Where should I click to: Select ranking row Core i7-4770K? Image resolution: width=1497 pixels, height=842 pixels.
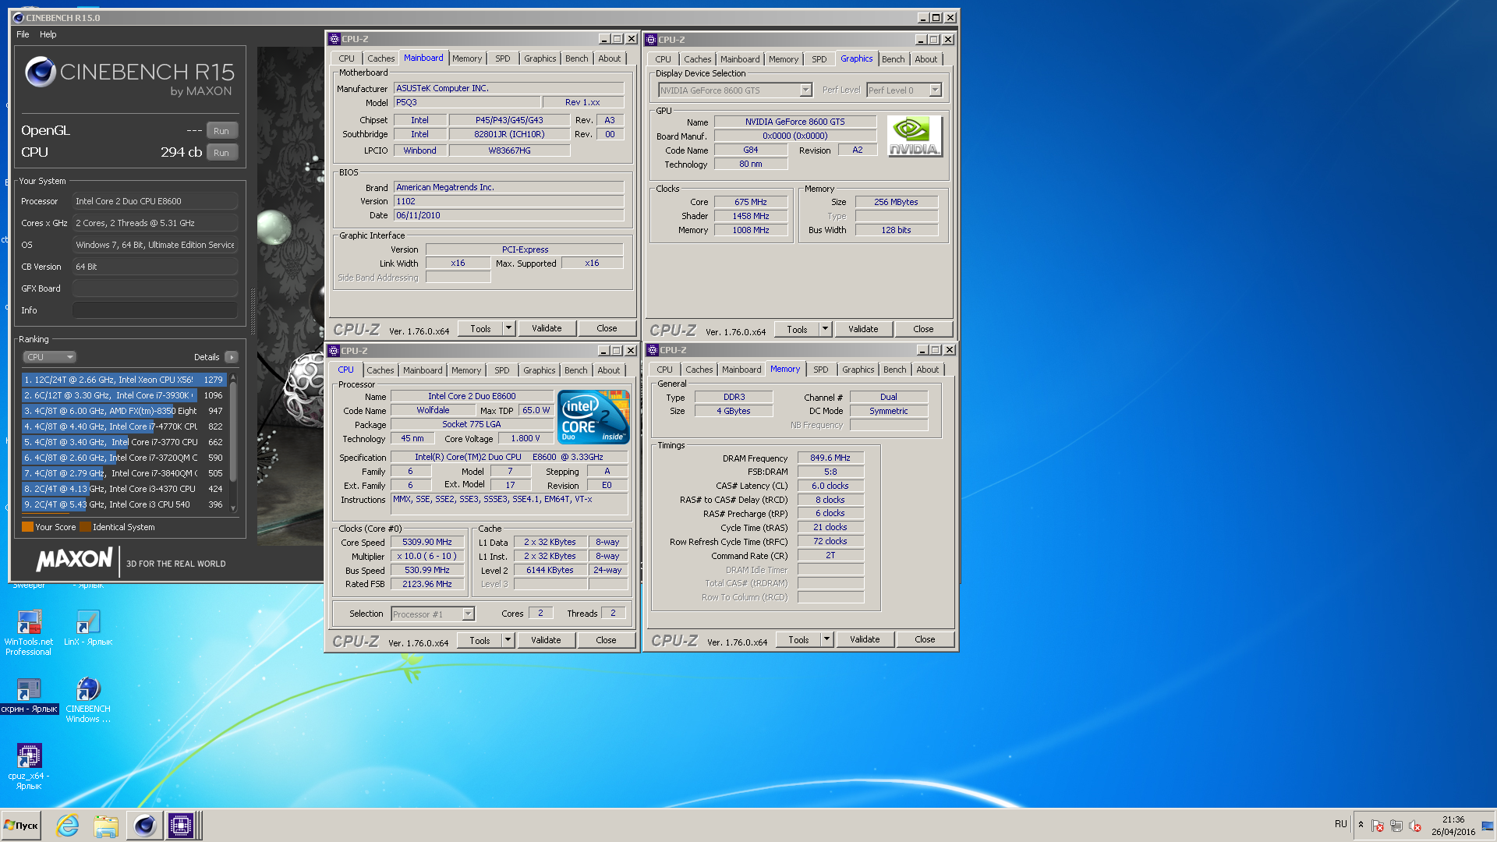click(126, 426)
